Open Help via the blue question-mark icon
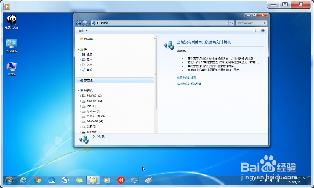The width and height of the screenshot is (314, 188). (x=262, y=31)
